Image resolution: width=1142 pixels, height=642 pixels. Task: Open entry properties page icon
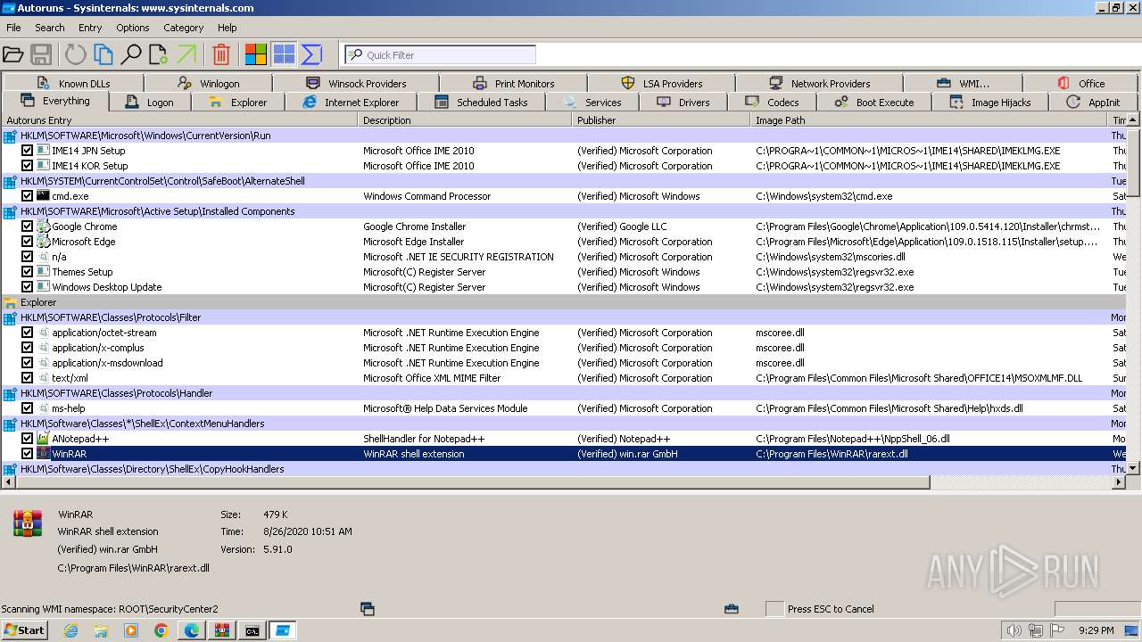pyautogui.click(x=159, y=54)
